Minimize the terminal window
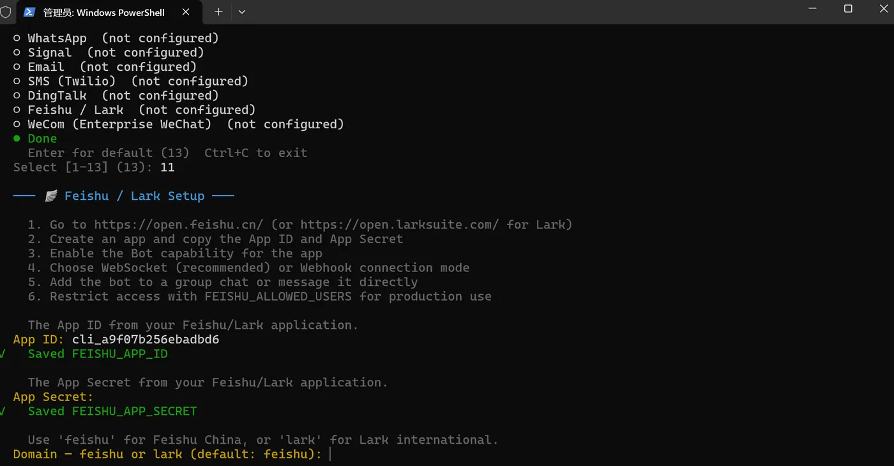 pos(813,9)
